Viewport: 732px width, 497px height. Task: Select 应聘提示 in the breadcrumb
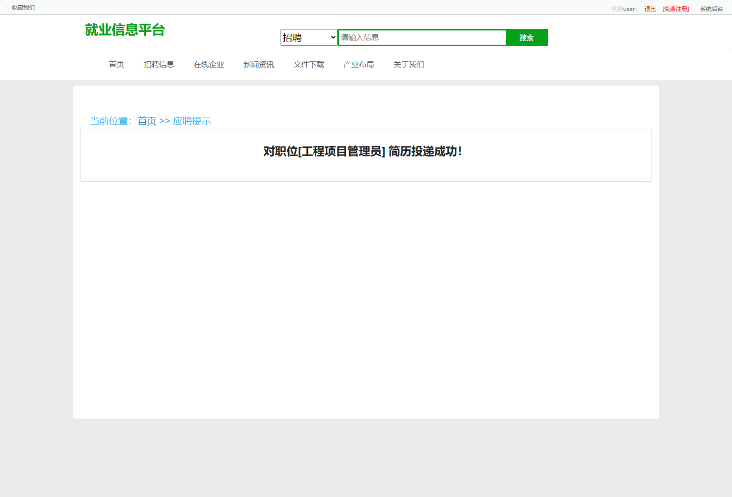pyautogui.click(x=192, y=121)
